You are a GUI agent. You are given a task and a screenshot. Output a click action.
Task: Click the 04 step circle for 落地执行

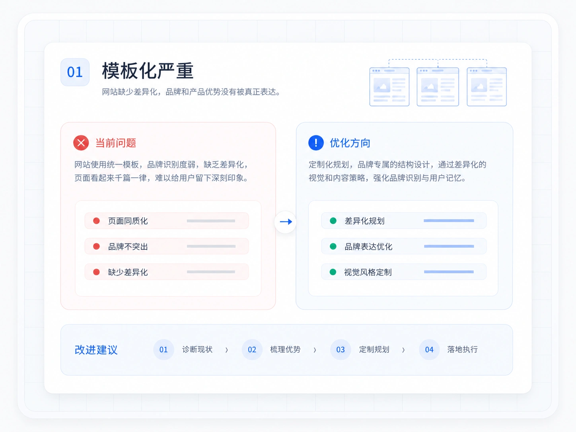click(429, 350)
